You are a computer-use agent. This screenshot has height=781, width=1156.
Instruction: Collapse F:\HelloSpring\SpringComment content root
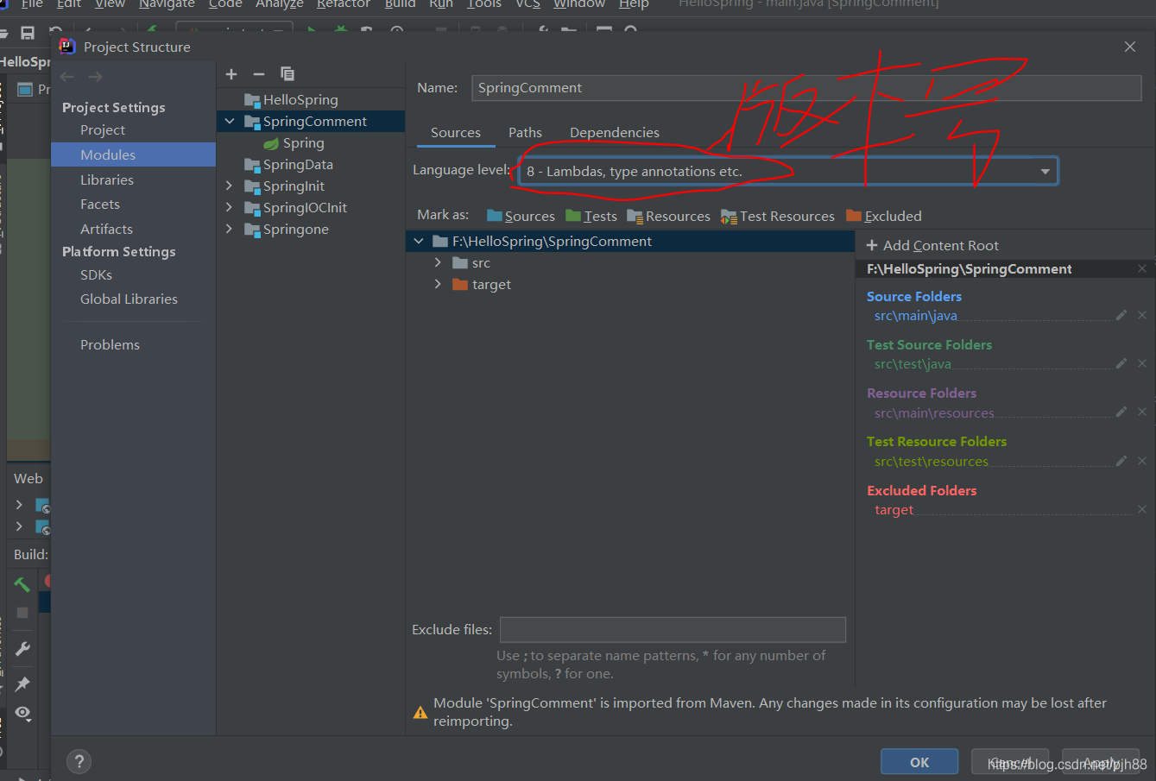tap(419, 242)
